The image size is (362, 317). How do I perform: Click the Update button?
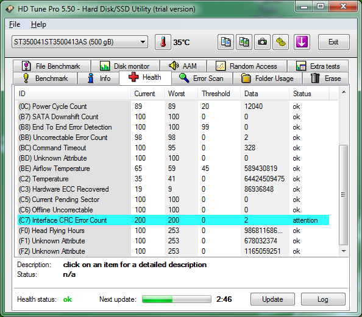click(272, 299)
